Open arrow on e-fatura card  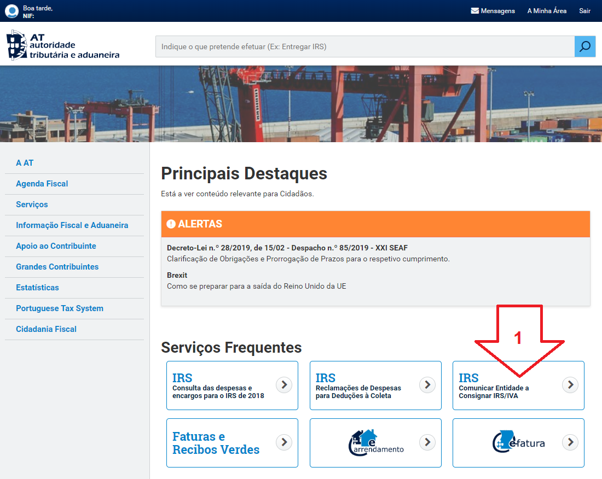point(570,442)
